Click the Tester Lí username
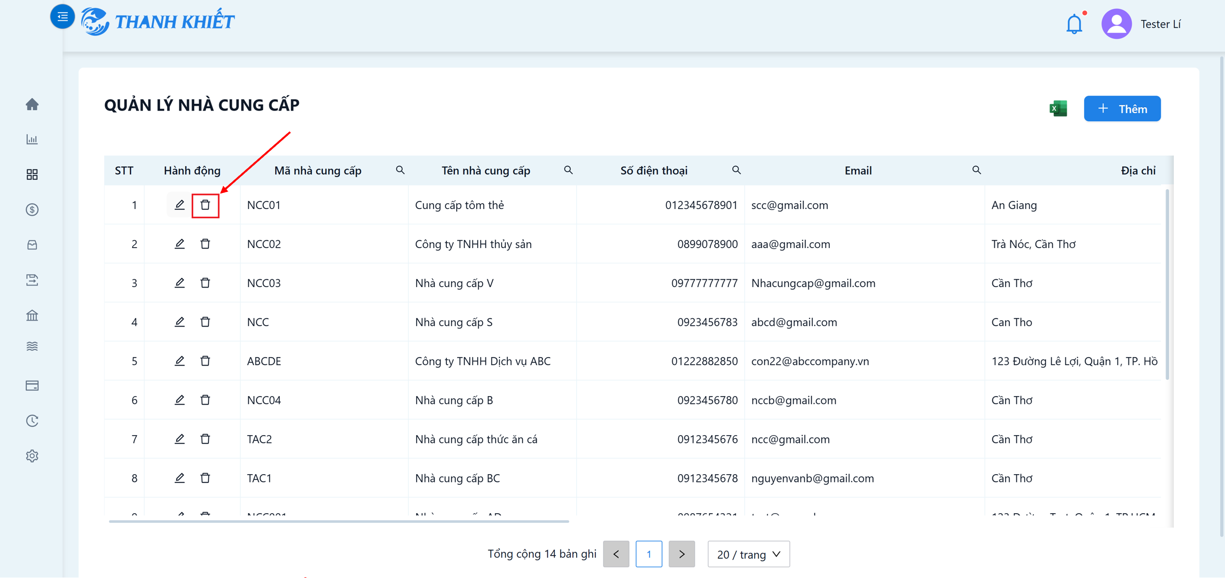This screenshot has height=578, width=1225. pyautogui.click(x=1160, y=24)
